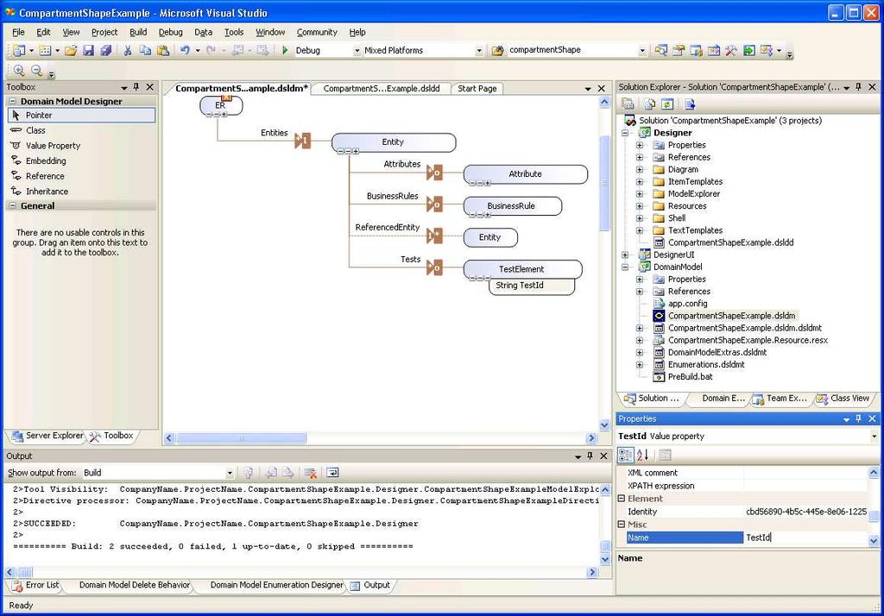Save the current file with the floppy icon
Screen dimensions: 884x616
(x=89, y=51)
